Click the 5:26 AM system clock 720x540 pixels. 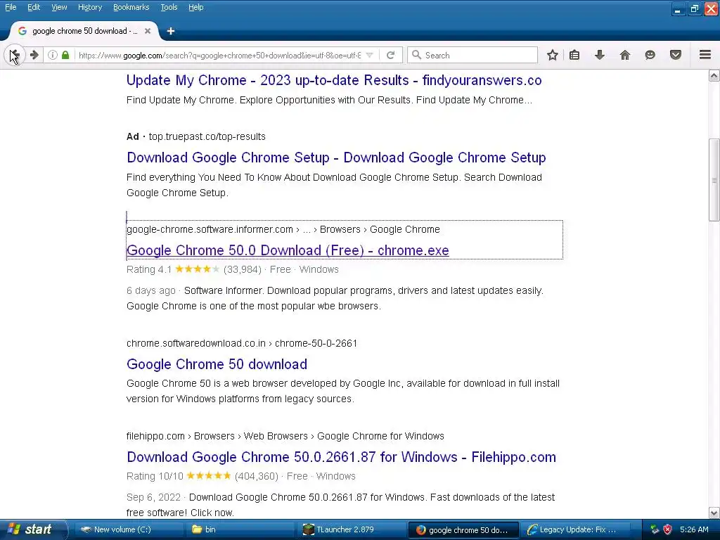tap(694, 529)
